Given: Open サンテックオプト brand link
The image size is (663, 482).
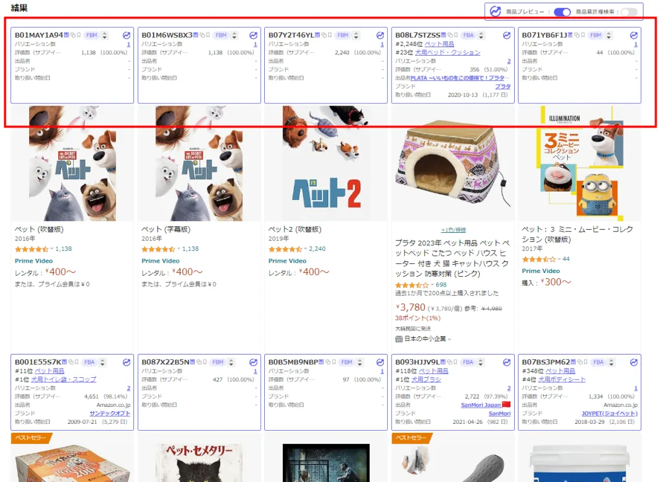Looking at the screenshot, I should [x=110, y=413].
